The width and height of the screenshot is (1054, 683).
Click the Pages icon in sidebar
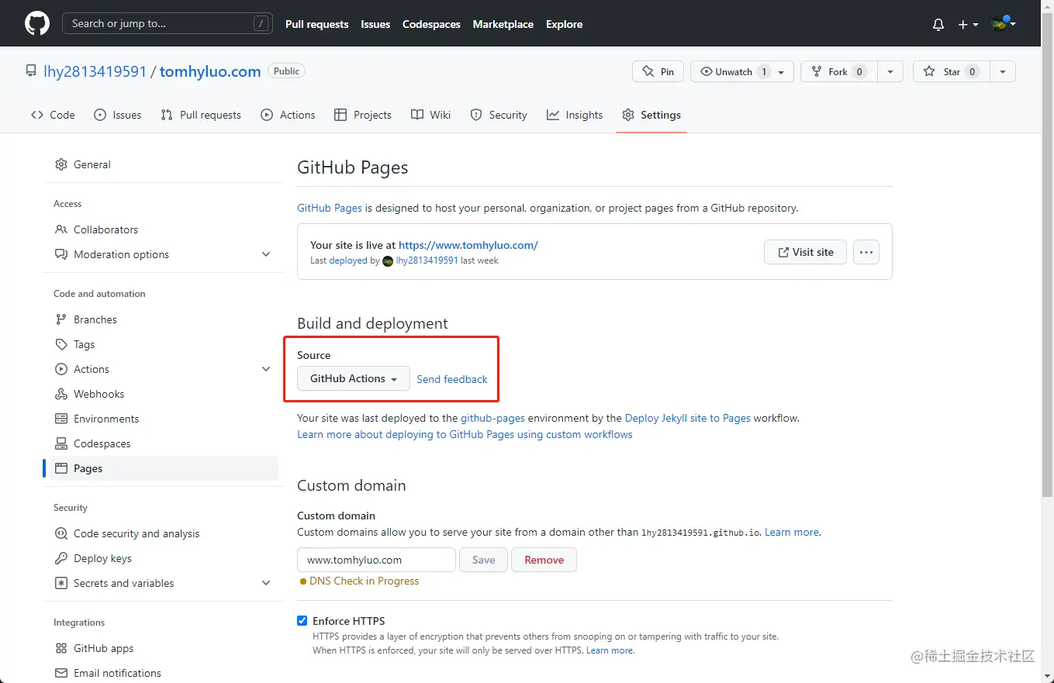click(61, 468)
